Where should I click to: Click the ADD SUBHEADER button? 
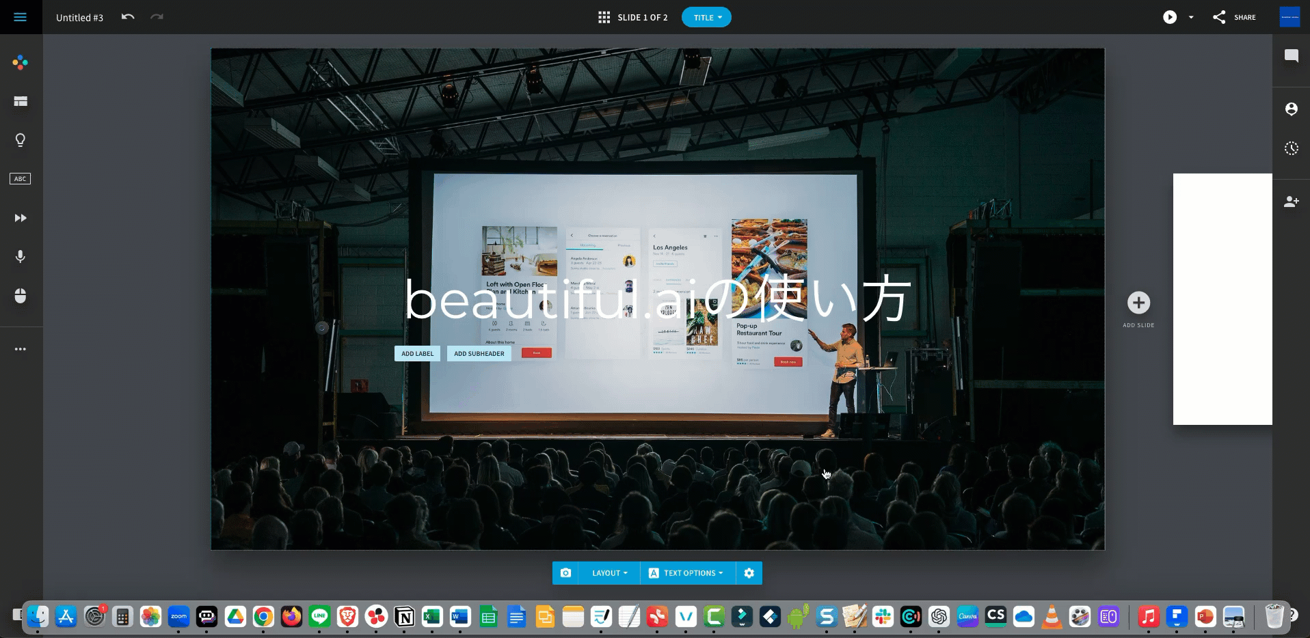pos(479,354)
